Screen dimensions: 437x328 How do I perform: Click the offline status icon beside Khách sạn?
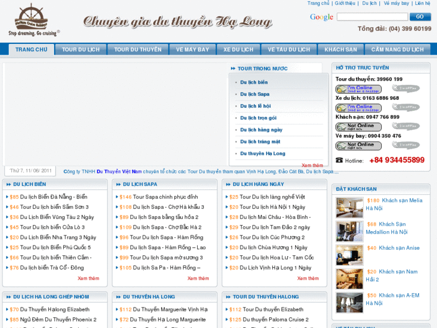click(406, 126)
